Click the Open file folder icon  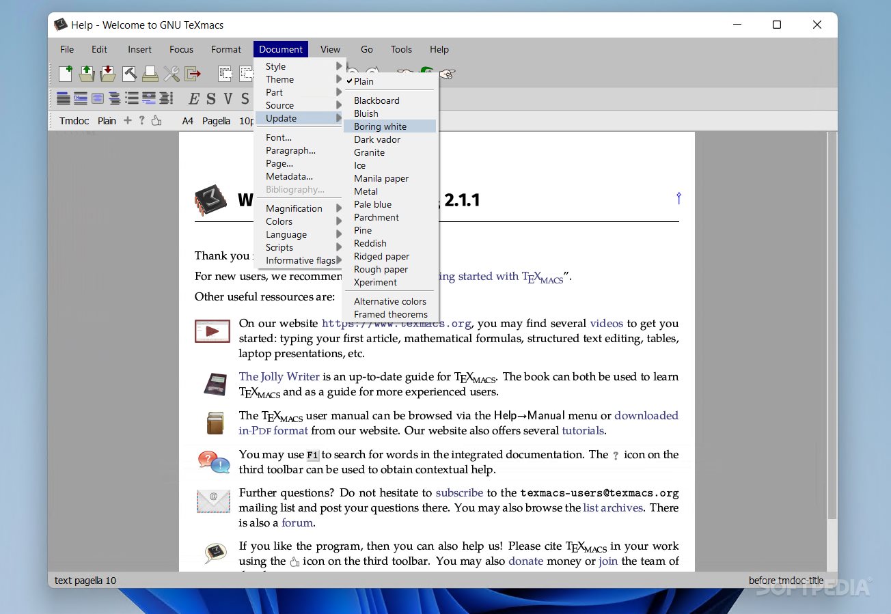[x=87, y=74]
